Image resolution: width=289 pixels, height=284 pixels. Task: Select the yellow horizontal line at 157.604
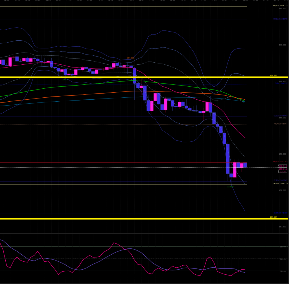point(141,219)
